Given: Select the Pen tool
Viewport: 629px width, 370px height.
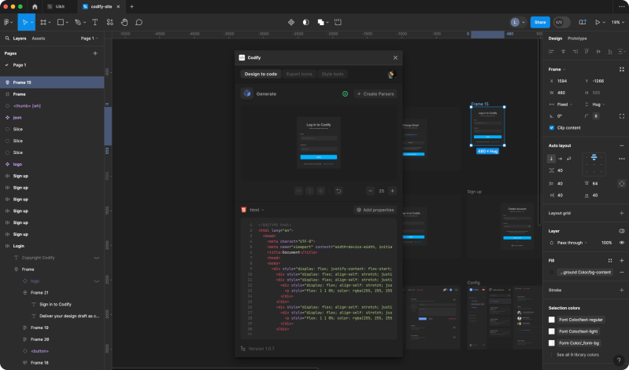Looking at the screenshot, I should [x=78, y=23].
